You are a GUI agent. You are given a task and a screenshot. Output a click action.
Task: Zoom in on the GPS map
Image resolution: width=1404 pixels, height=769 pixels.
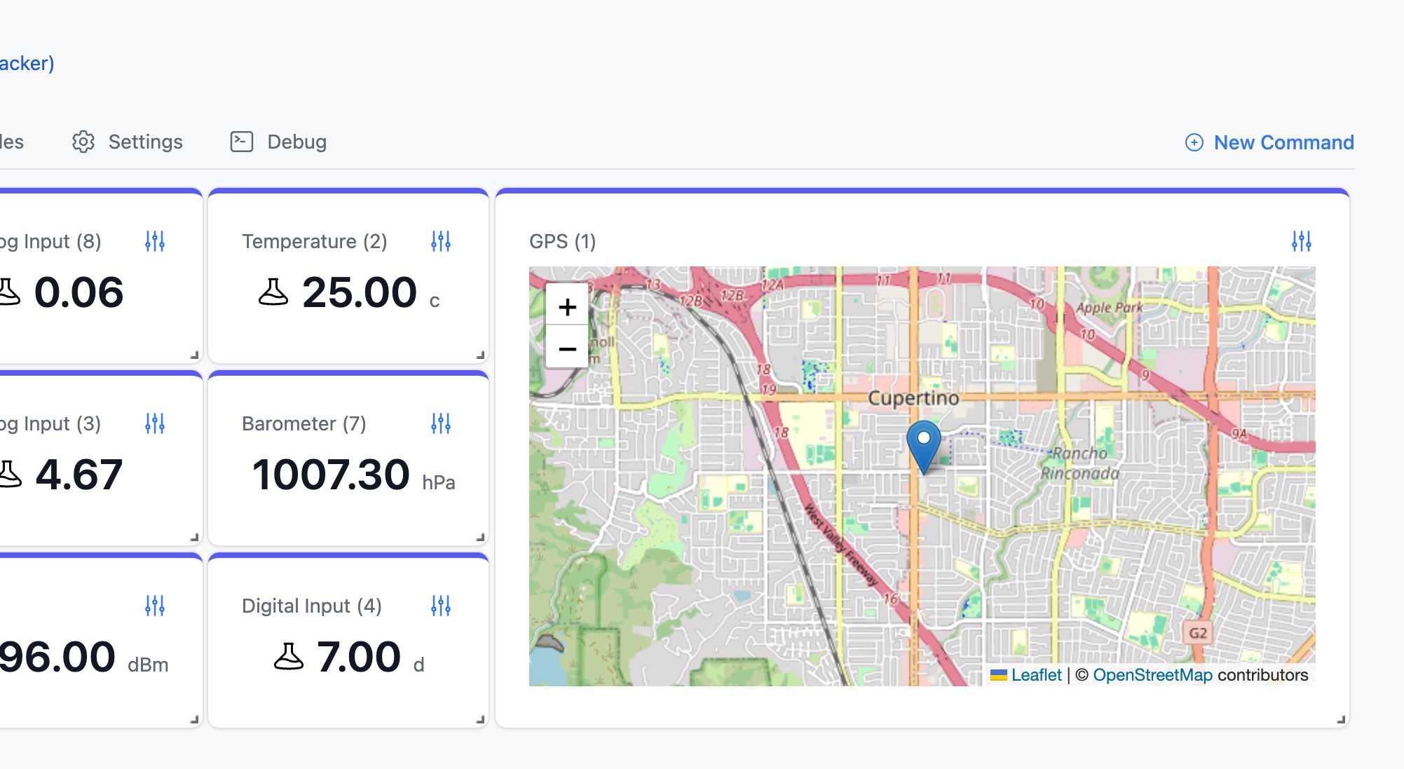(567, 306)
